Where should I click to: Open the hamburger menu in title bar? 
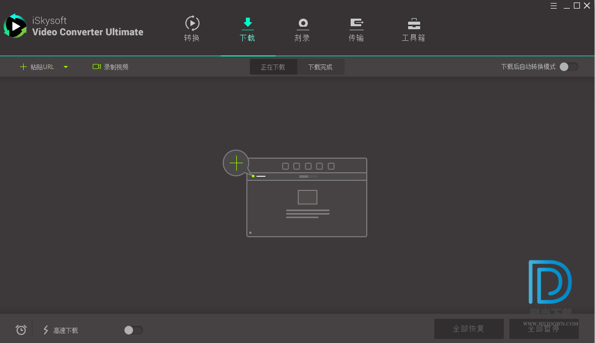[x=554, y=6]
